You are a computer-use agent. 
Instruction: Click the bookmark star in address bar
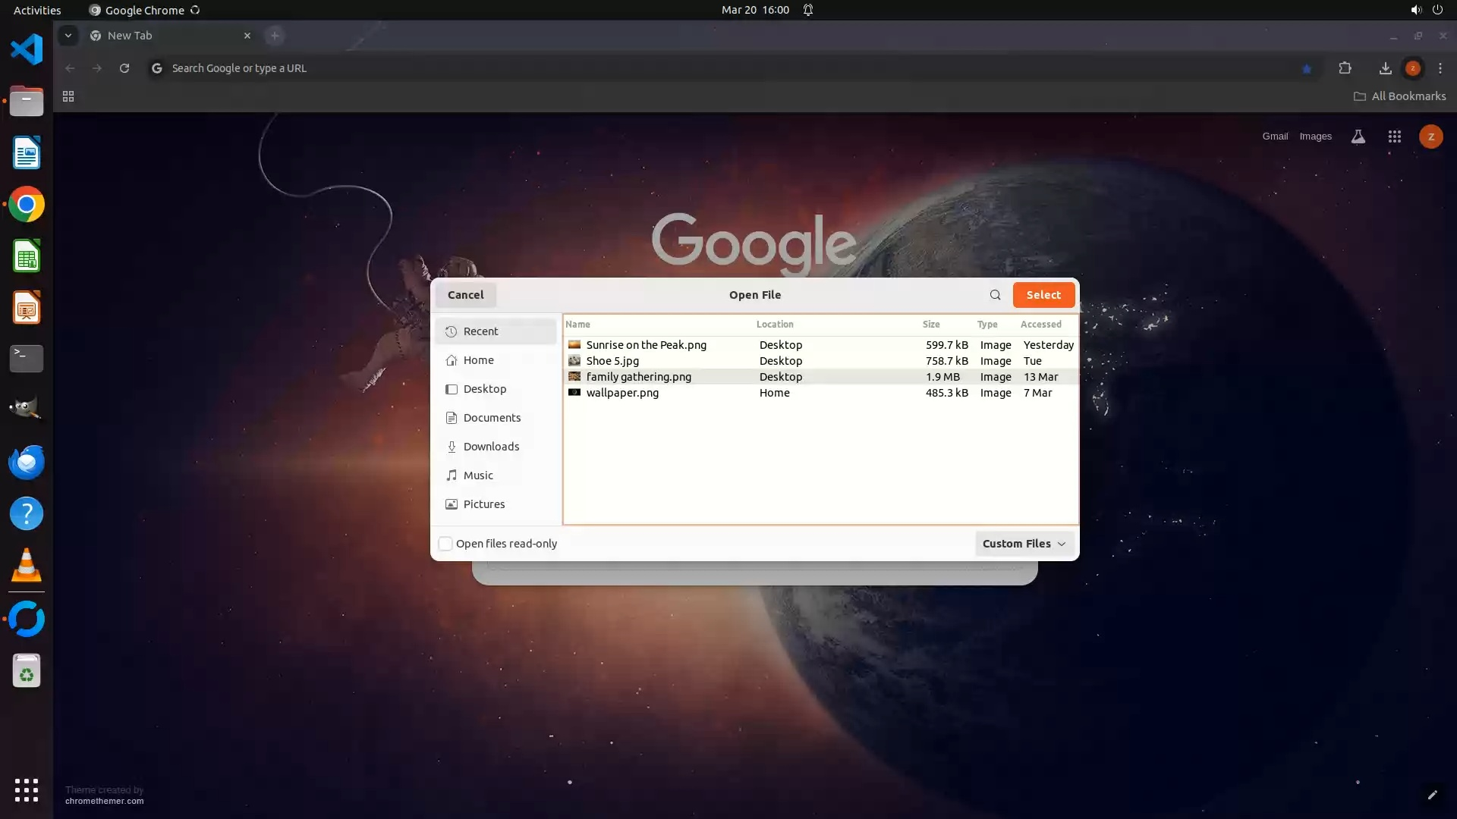[x=1306, y=68]
